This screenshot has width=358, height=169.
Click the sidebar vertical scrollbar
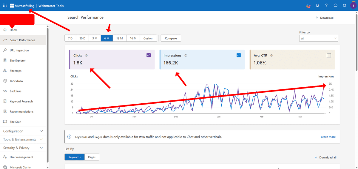[x=47, y=89]
